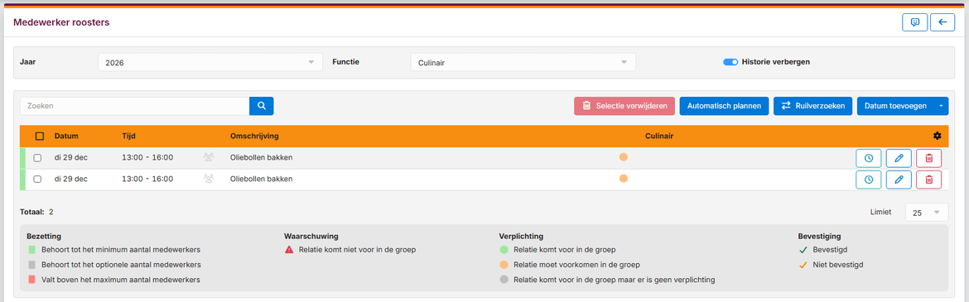Open the Jaar dropdown showing 2026
This screenshot has height=302, width=969.
[210, 62]
